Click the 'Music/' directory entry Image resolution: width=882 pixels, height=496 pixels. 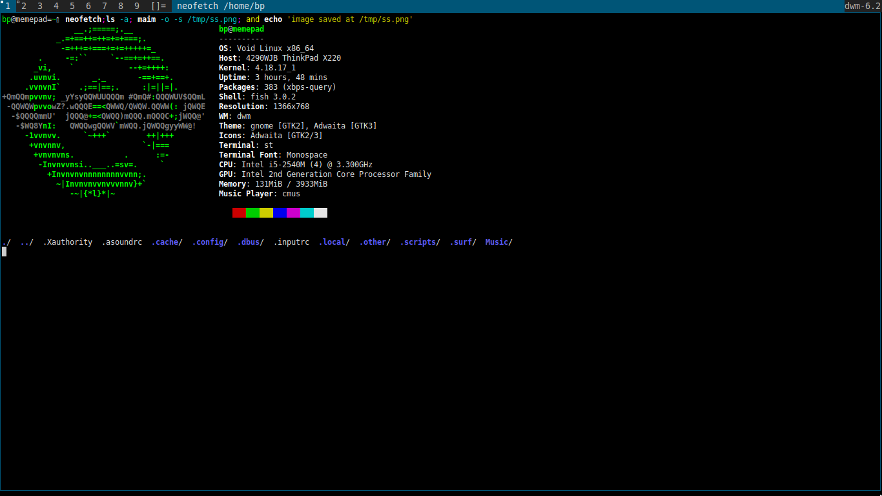(x=499, y=242)
